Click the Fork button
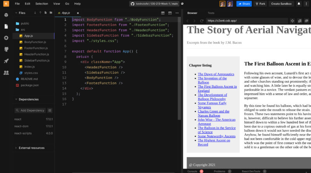The width and height of the screenshot is (311, 173). [x=260, y=4]
